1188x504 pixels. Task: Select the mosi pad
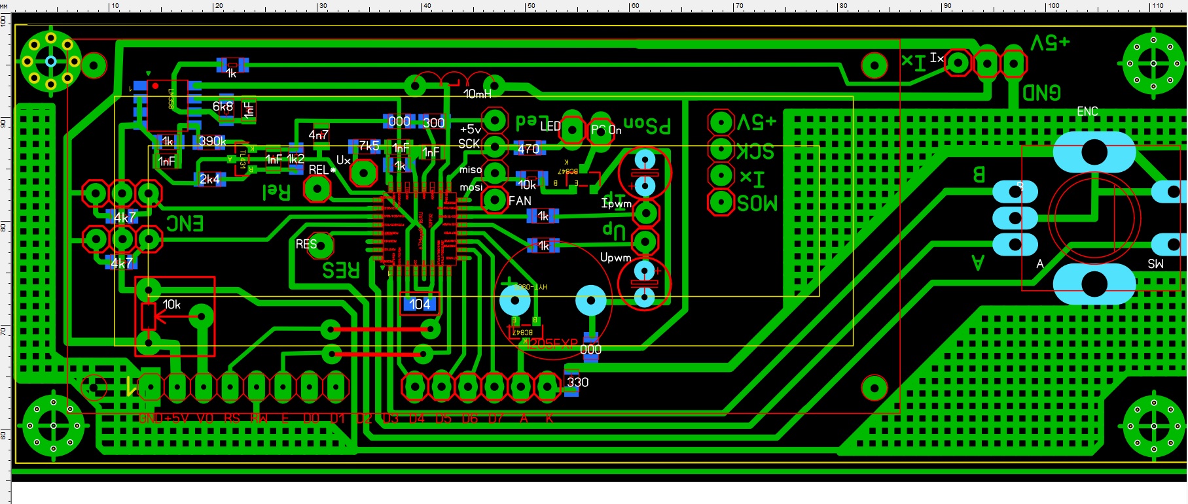pos(494,188)
